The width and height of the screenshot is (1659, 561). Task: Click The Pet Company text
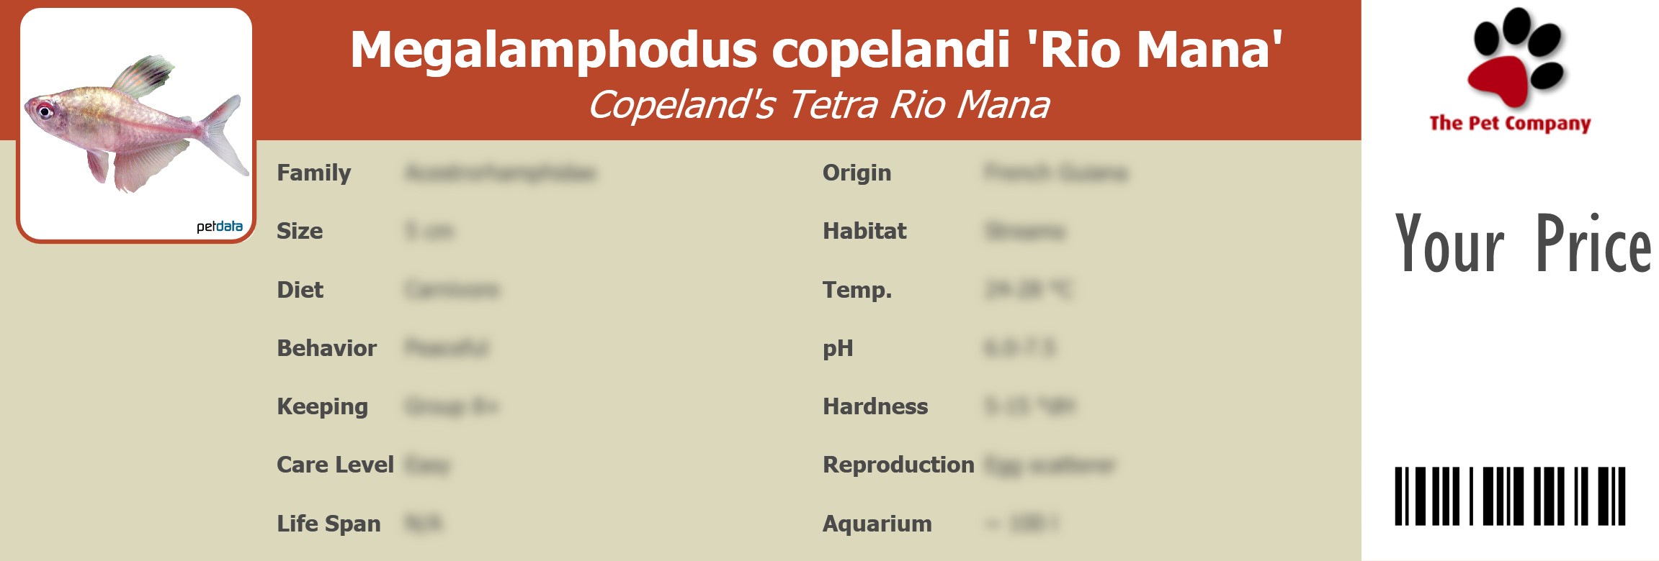click(1510, 124)
